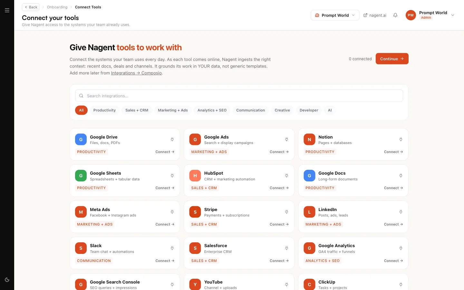This screenshot has width=464, height=290.
Task: Filter by Analytics + SEO category
Action: coord(212,110)
